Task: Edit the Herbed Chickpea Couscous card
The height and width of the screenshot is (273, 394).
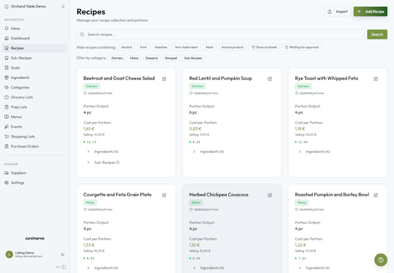Action: [x=269, y=195]
